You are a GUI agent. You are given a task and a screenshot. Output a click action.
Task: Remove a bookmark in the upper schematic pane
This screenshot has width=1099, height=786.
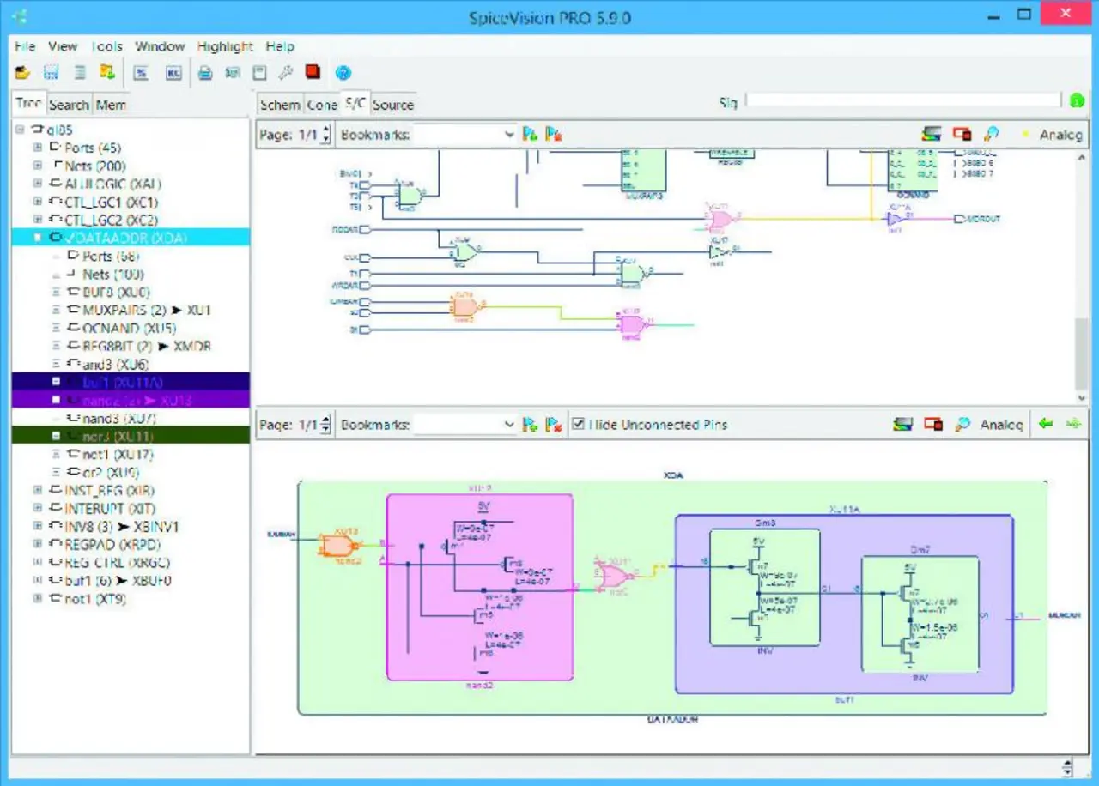point(554,134)
